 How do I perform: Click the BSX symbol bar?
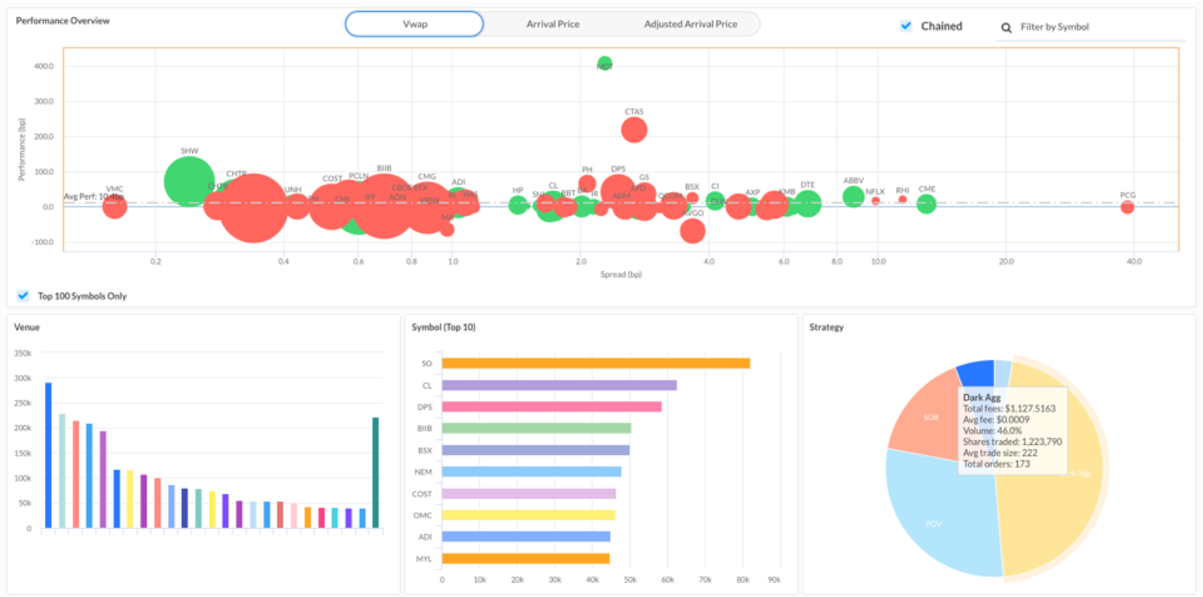pos(536,450)
